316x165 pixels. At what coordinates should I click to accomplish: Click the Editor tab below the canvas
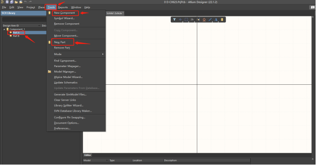88,155
